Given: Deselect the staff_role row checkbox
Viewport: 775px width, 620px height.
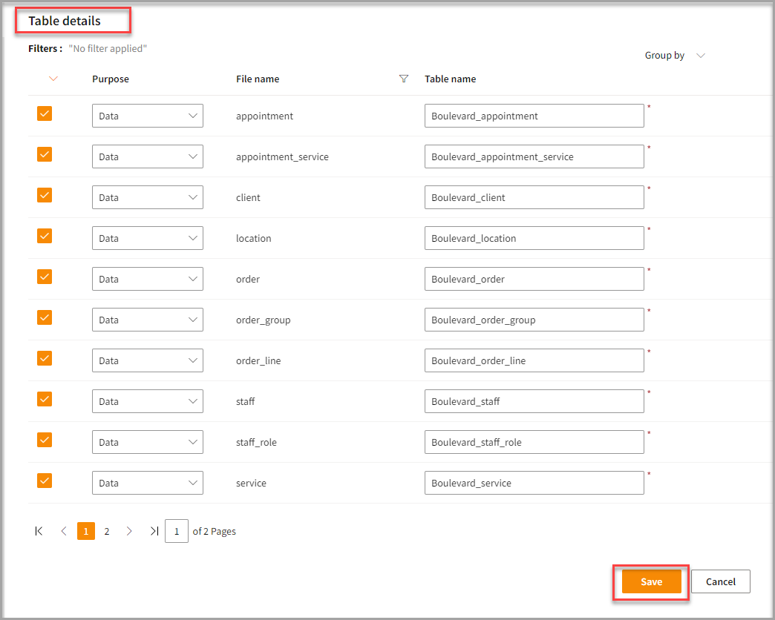Looking at the screenshot, I should pyautogui.click(x=45, y=440).
